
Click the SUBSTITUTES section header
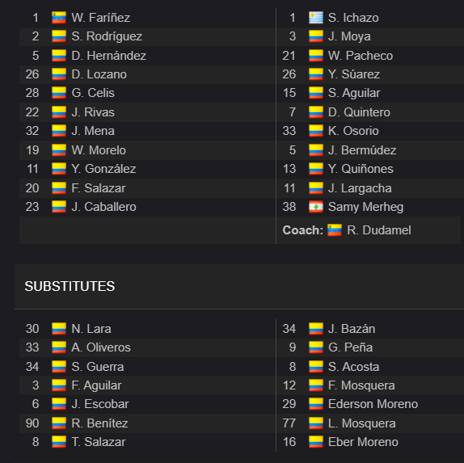click(70, 286)
